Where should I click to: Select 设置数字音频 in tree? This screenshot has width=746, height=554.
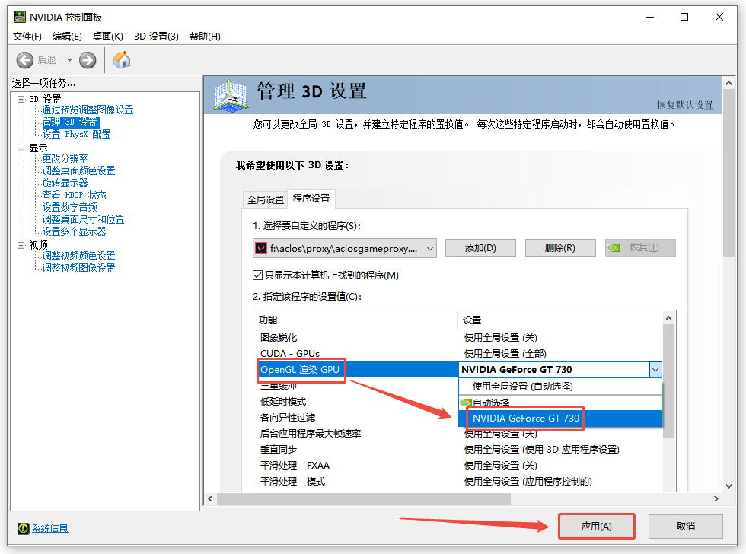[70, 207]
